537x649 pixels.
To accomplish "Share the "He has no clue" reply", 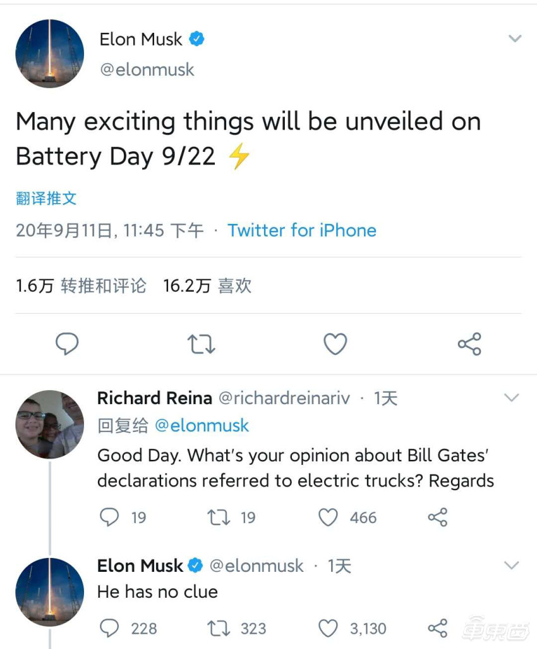I will (437, 628).
